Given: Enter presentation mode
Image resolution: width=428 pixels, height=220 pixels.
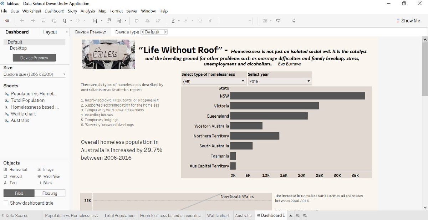Looking at the screenshot, I should pos(278,20).
